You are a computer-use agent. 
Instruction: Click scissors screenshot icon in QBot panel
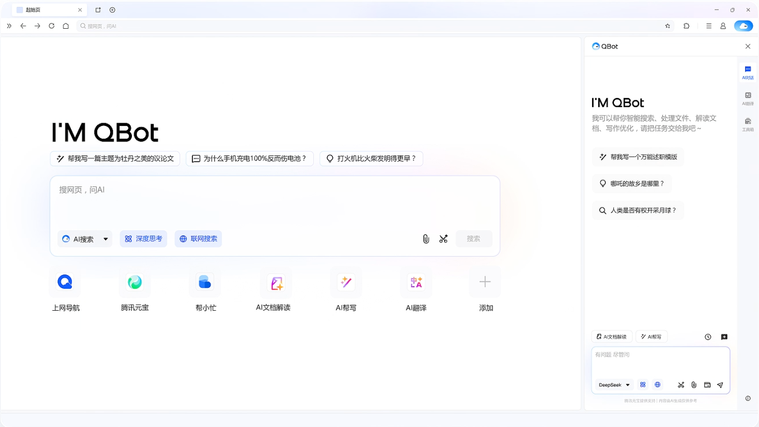681,385
